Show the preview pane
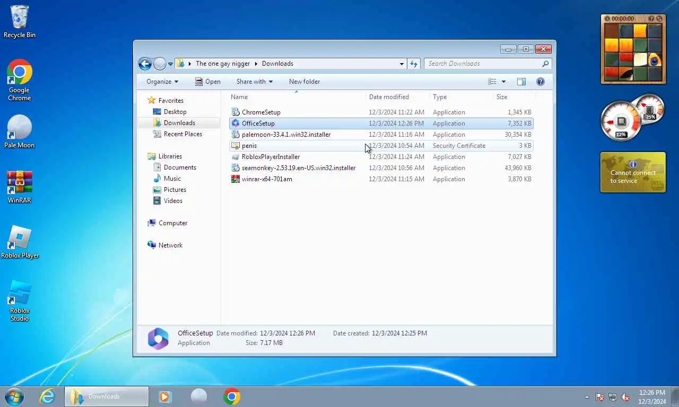This screenshot has height=407, width=679. (x=521, y=82)
